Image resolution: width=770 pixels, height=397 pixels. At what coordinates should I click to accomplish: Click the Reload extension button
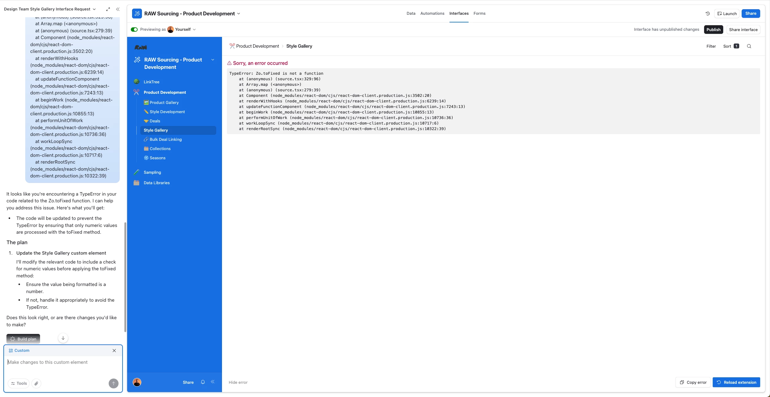click(736, 382)
